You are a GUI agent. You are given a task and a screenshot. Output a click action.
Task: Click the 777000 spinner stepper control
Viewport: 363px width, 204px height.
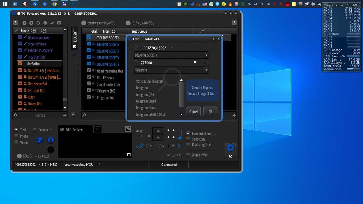[195, 62]
